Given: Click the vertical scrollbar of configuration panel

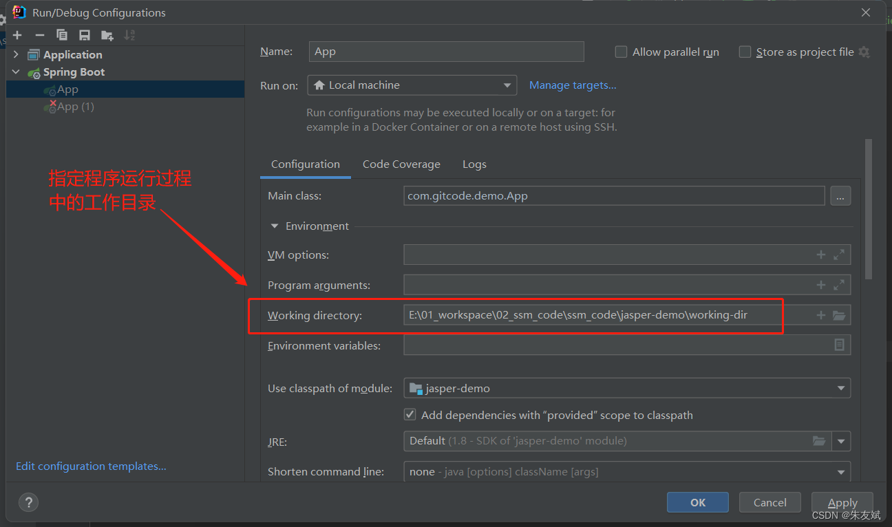Looking at the screenshot, I should [x=869, y=208].
